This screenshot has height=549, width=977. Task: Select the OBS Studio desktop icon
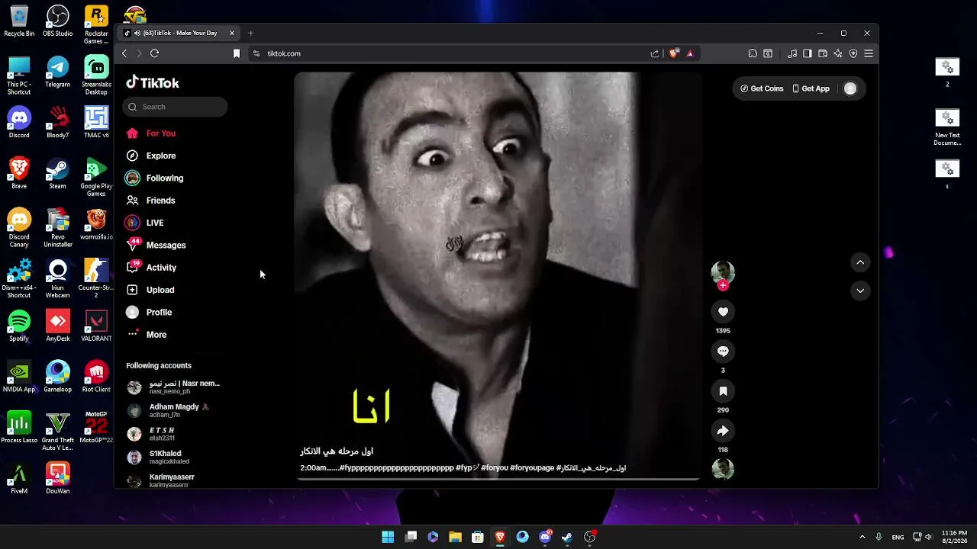pyautogui.click(x=58, y=21)
